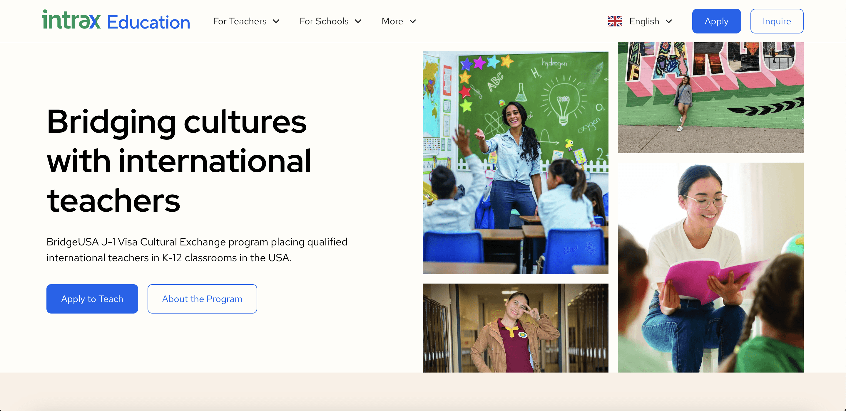
Task: Open the English language selector chevron
Action: 669,21
